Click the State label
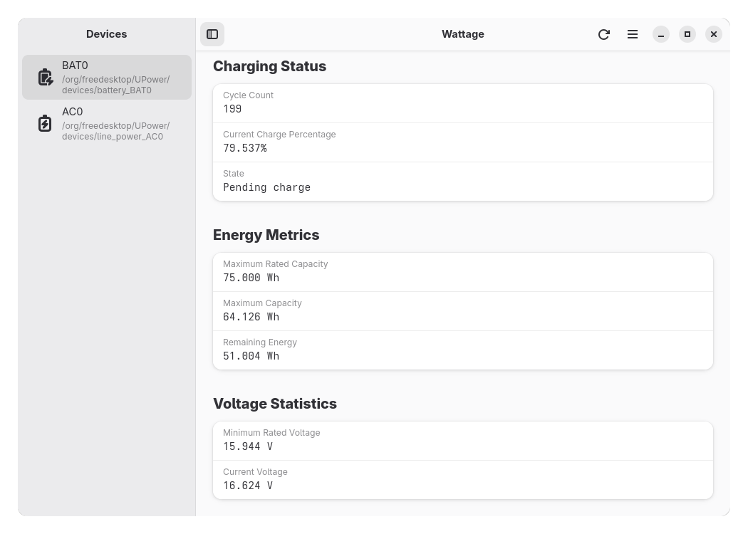The width and height of the screenshot is (748, 534). pyautogui.click(x=233, y=174)
